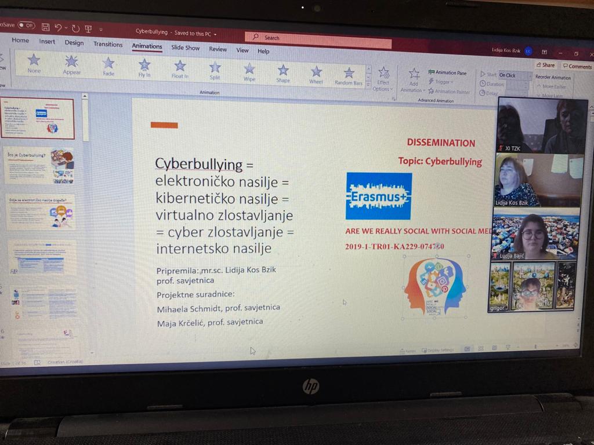
Task: Open the Effect Options dropdown
Action: coord(383,79)
